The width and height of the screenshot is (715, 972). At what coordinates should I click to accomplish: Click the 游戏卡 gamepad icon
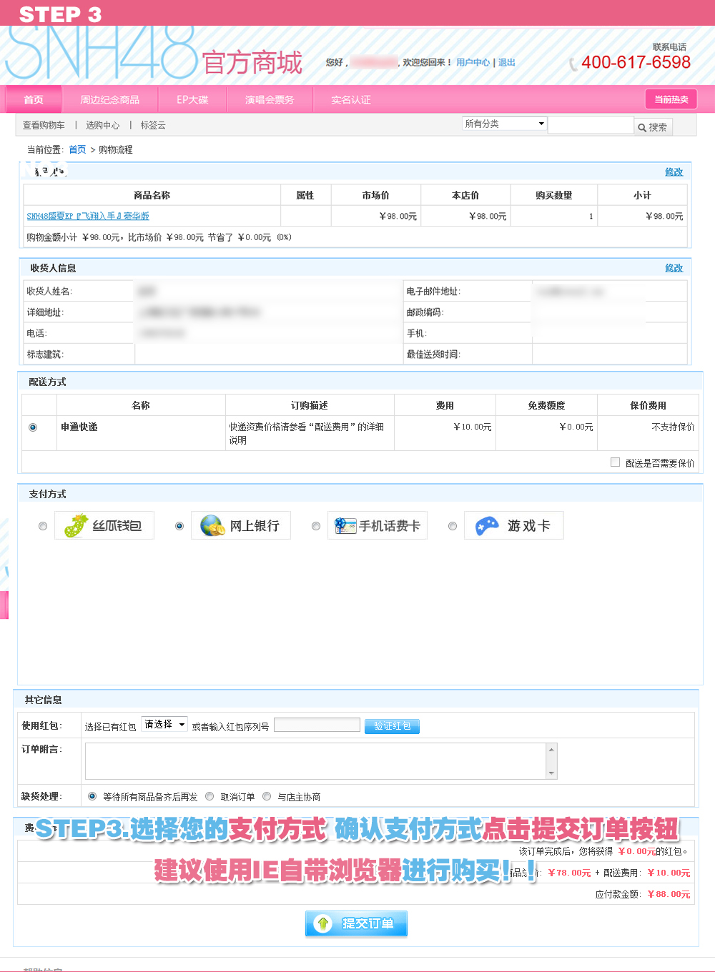[487, 525]
